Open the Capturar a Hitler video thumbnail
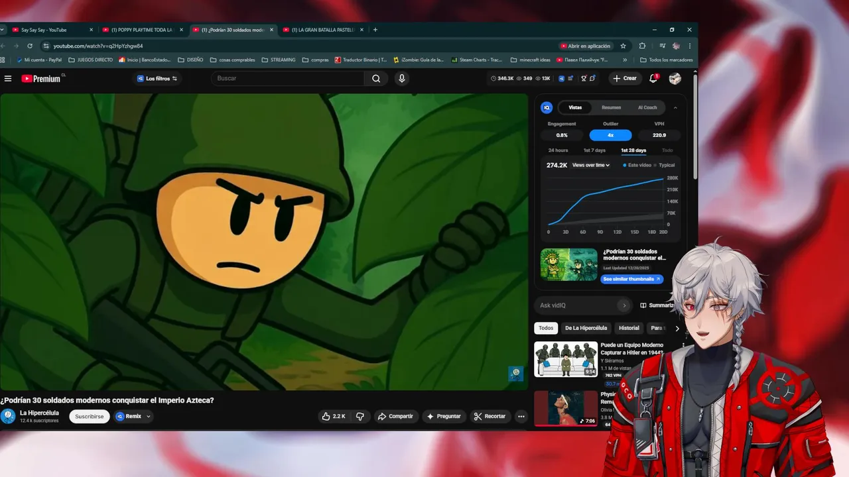 coord(566,359)
